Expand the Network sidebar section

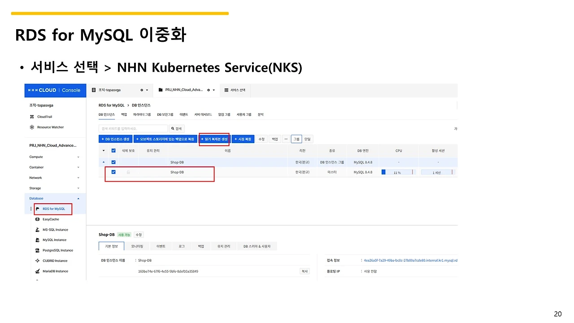pos(78,178)
